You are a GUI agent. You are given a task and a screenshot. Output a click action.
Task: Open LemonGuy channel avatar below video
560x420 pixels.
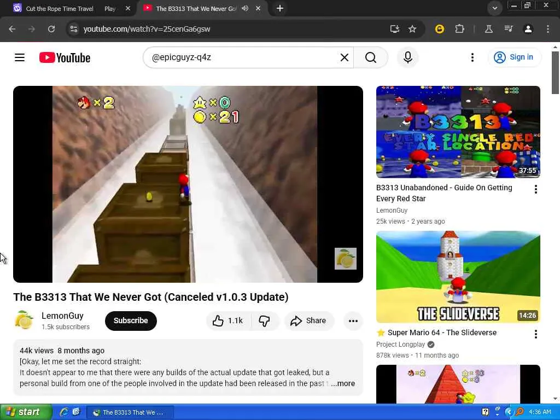(24, 320)
